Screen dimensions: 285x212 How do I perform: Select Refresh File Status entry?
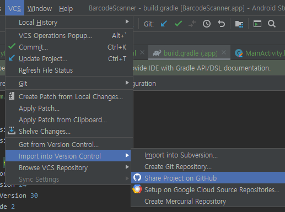pos(69,70)
